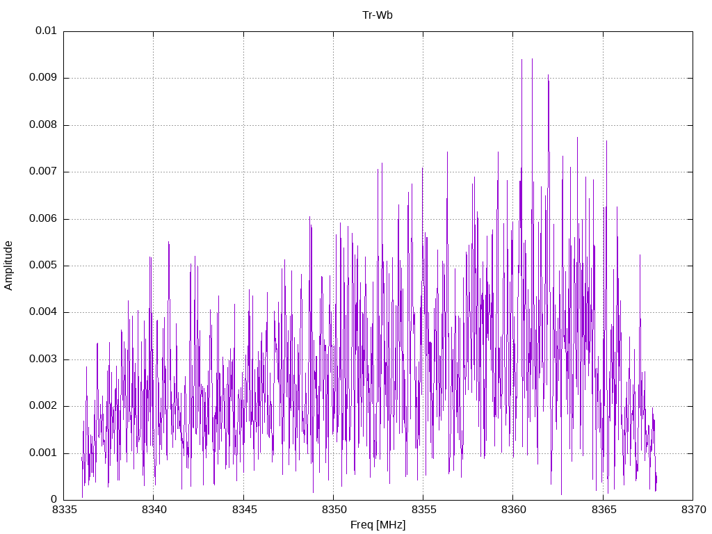Click y-axis tick label 0.005

43,266
